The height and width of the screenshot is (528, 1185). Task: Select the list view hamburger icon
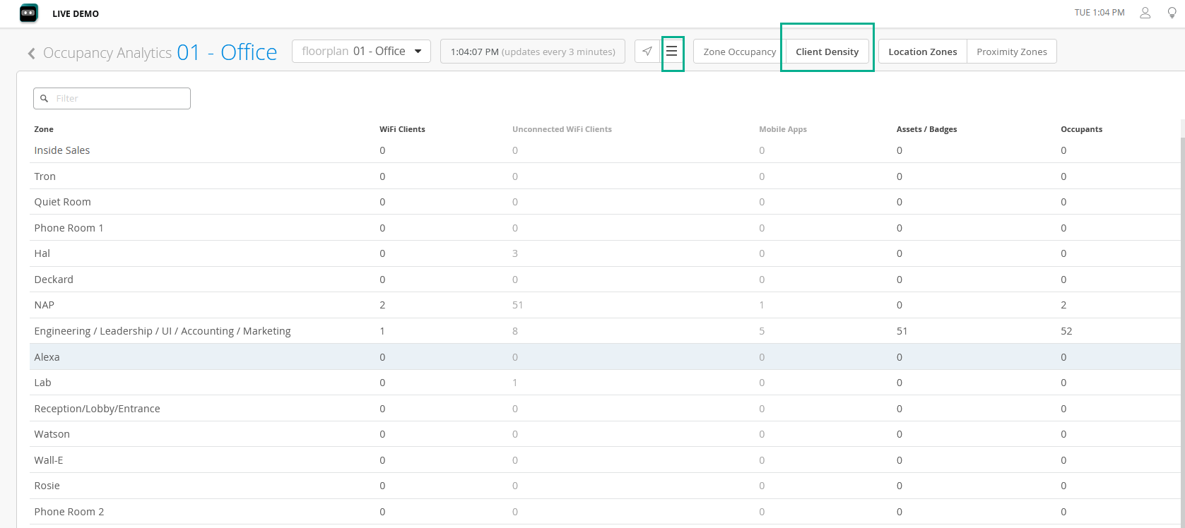[672, 52]
